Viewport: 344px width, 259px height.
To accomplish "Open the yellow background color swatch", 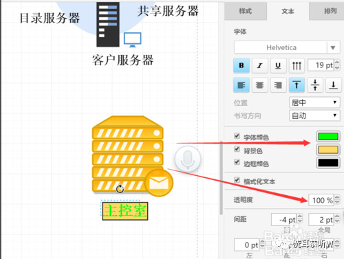I will point(328,150).
